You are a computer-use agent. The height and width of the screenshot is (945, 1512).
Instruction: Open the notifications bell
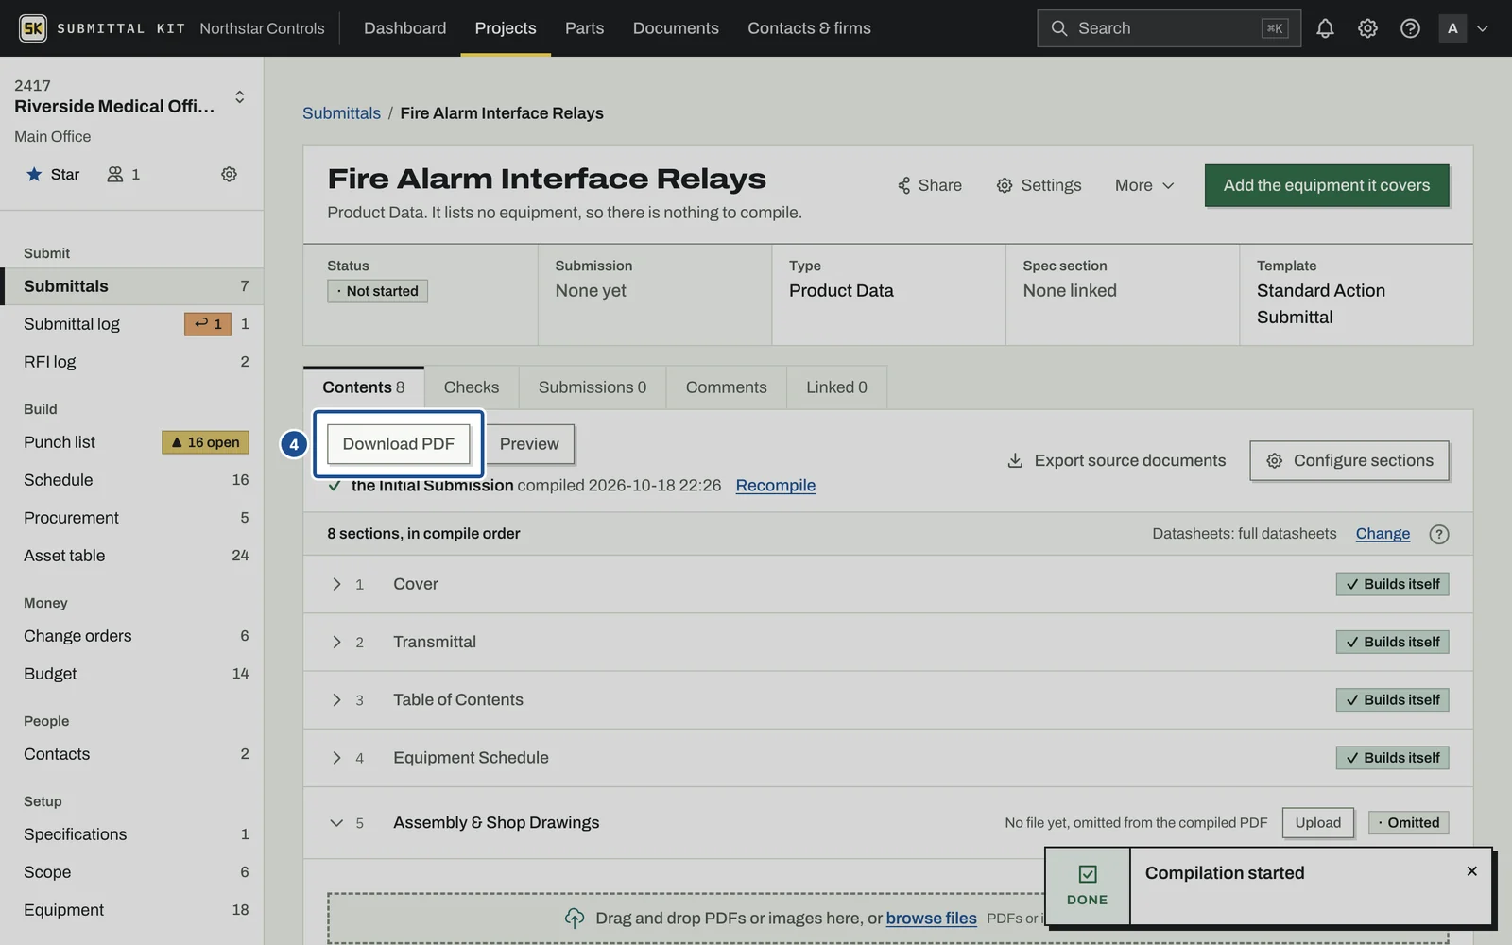[1325, 28]
